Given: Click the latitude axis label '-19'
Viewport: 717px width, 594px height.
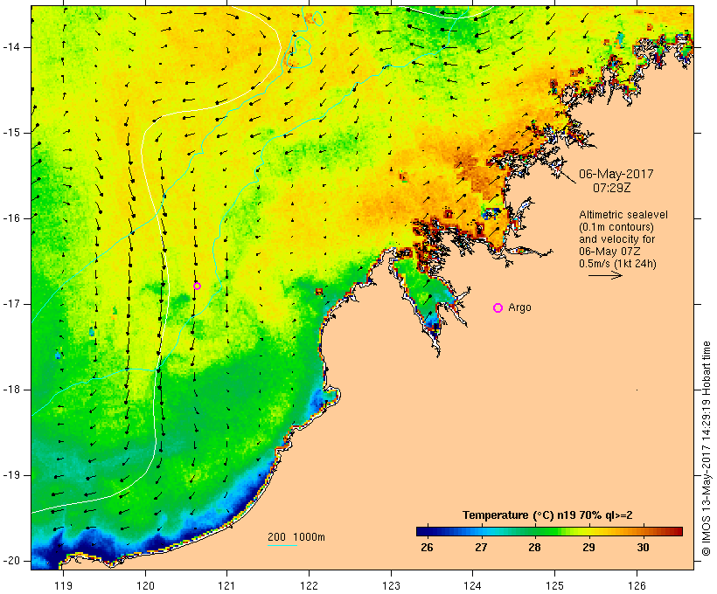Looking at the screenshot, I should [x=10, y=475].
